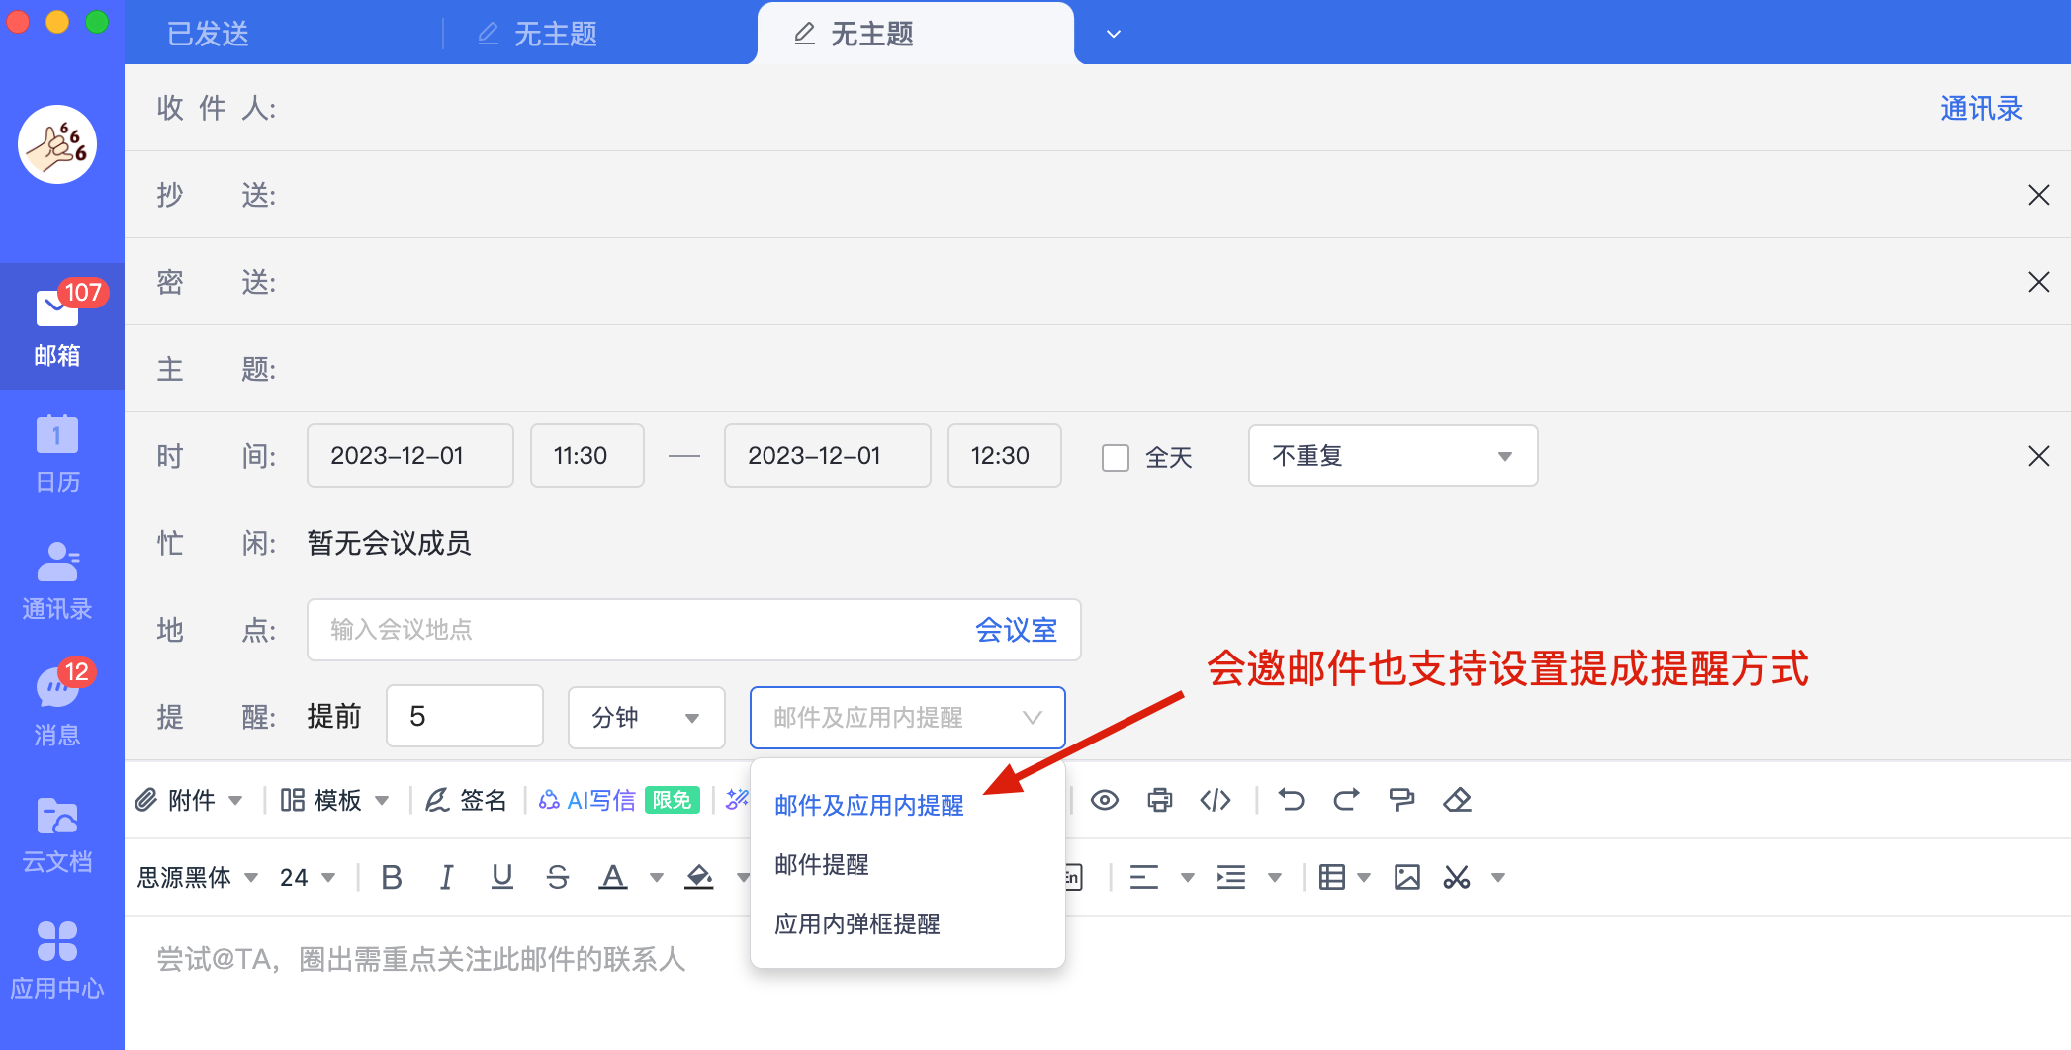The image size is (2071, 1050).
Task: Undo the last edit
Action: (1291, 800)
